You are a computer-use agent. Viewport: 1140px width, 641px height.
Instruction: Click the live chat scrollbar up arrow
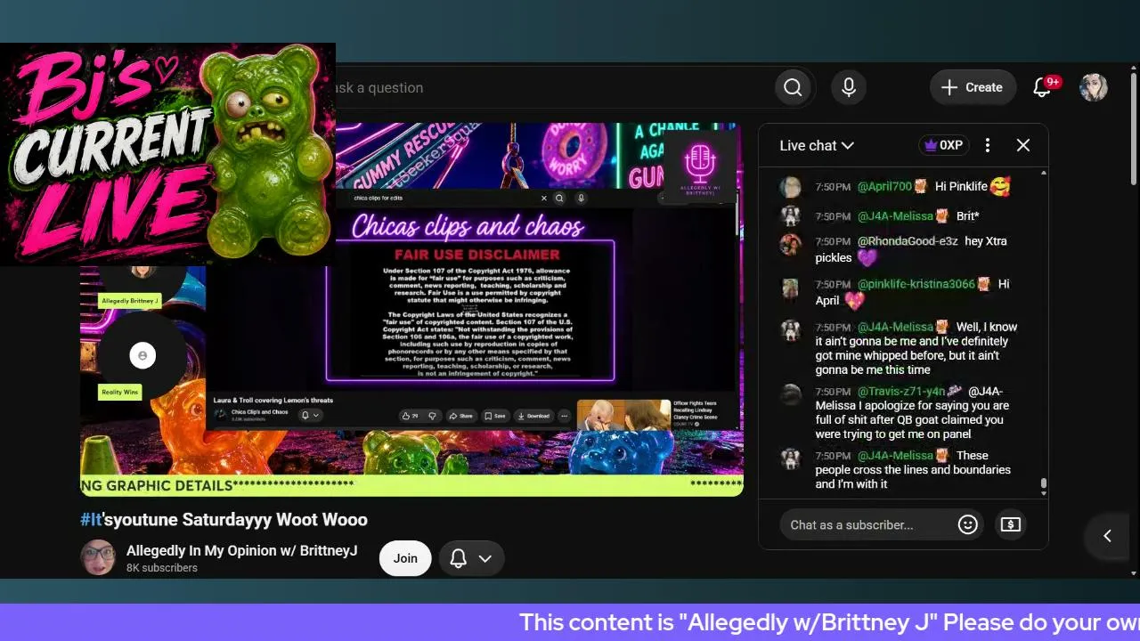1044,172
